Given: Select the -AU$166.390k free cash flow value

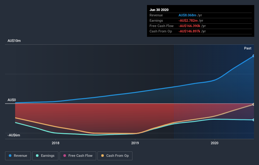Looking at the screenshot, I should pos(189,26).
